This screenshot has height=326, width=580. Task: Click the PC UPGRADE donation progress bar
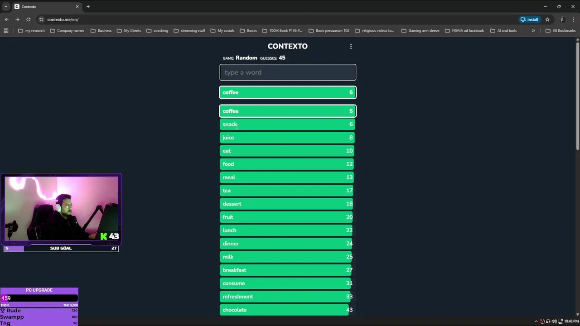pyautogui.click(x=39, y=298)
